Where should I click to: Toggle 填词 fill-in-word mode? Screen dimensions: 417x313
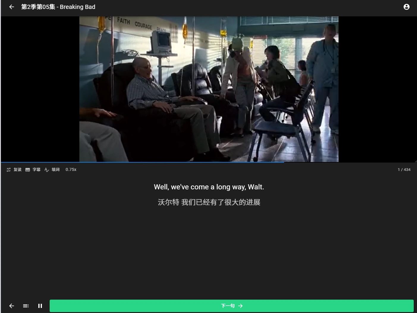52,169
